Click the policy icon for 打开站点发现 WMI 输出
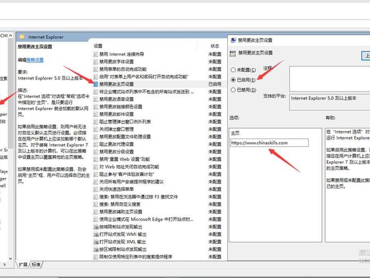 coord(96,234)
